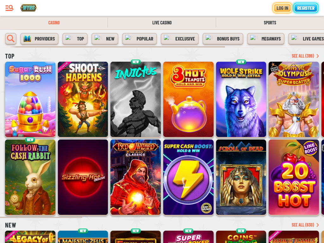Open Super Cash Boost Hold & Win

click(x=189, y=177)
